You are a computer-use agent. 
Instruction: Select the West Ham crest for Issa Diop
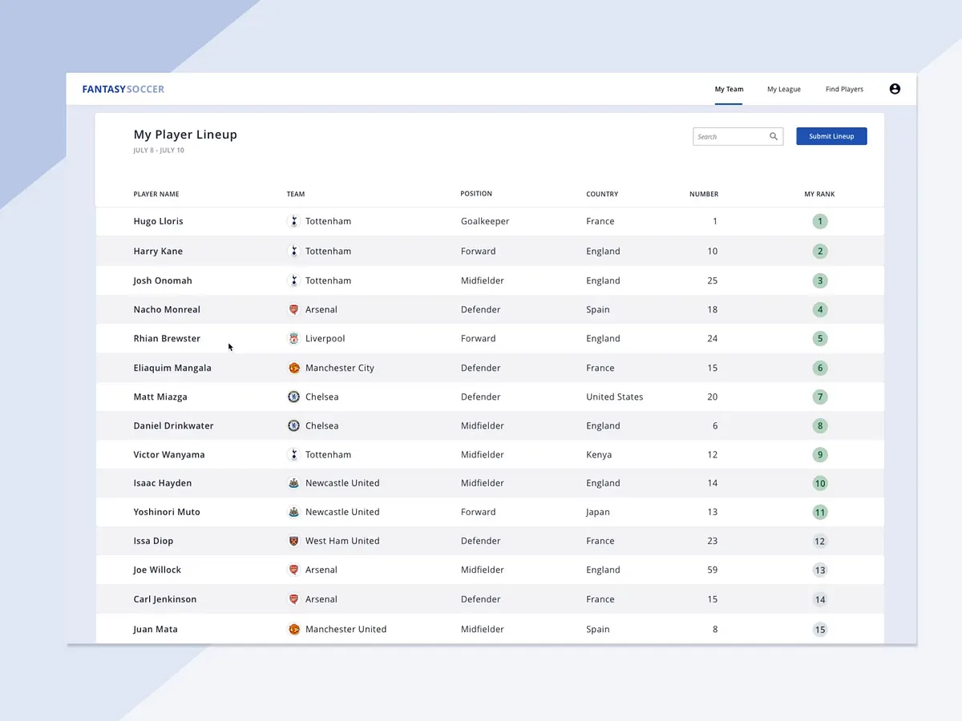pos(294,541)
